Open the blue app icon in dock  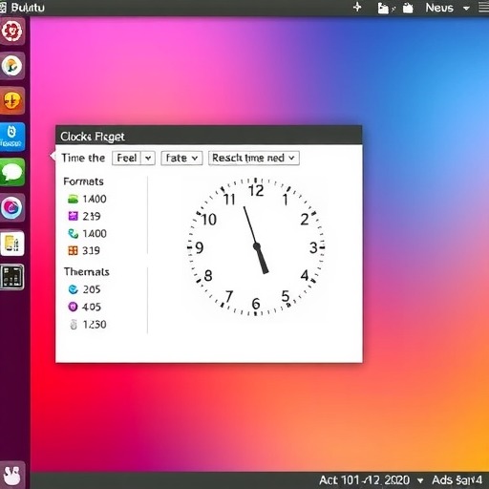point(12,137)
